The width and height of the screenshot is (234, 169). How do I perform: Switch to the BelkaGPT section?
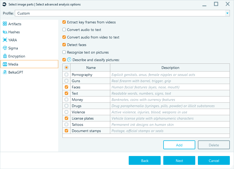(x=16, y=72)
